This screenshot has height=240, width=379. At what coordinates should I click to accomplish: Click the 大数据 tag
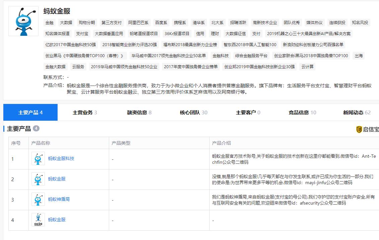[66, 23]
